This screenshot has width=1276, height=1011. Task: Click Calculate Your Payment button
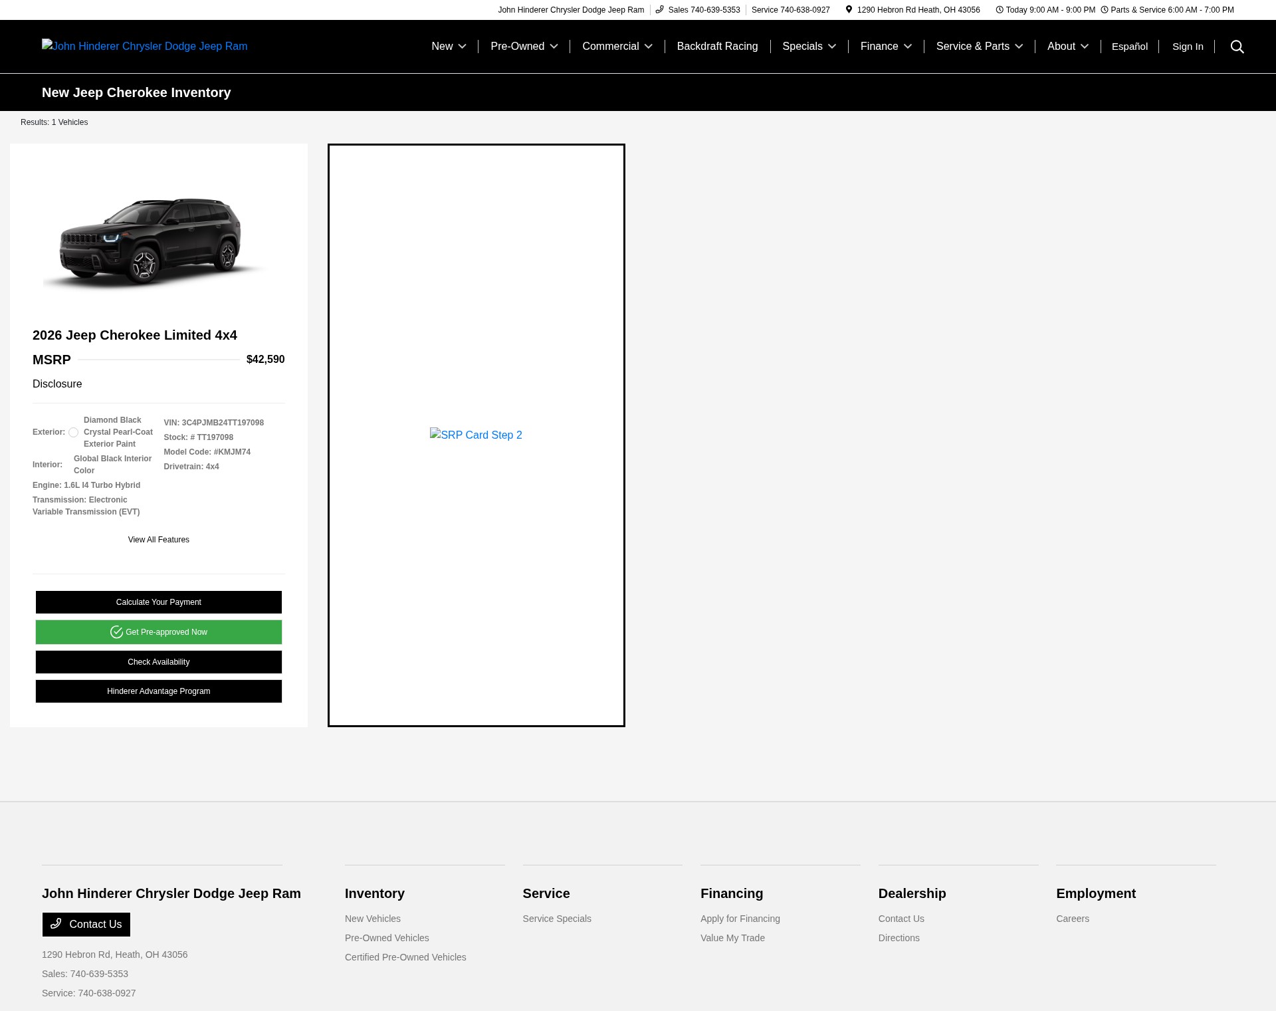pyautogui.click(x=159, y=602)
